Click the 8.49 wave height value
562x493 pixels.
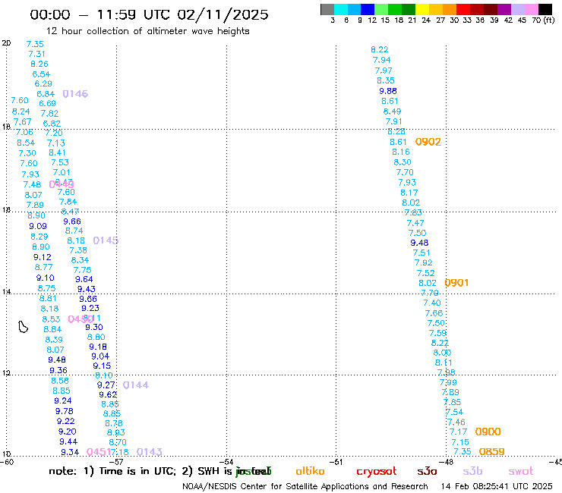click(393, 111)
